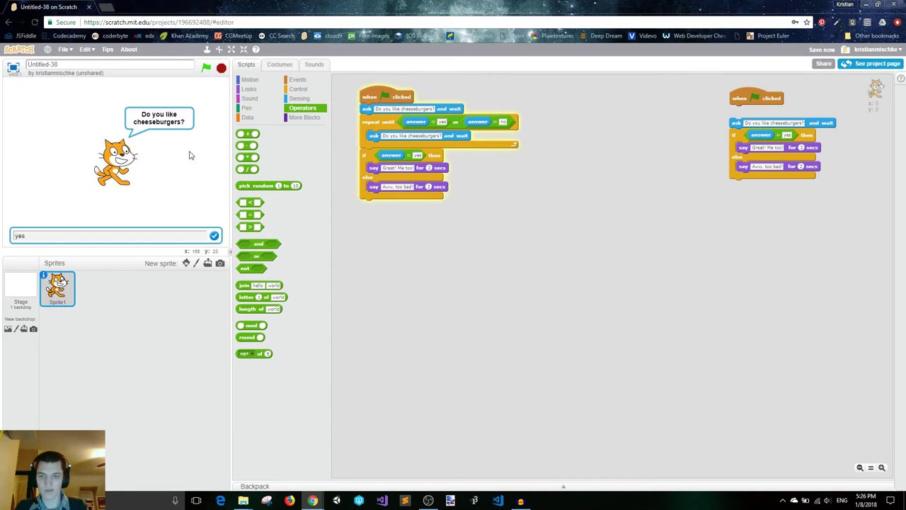Image resolution: width=906 pixels, height=510 pixels.
Task: Submit answer with the blue checkmark
Action: (214, 236)
